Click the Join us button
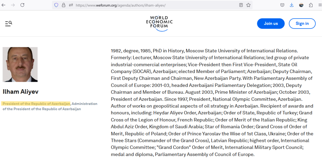This screenshot has width=322, height=162. (271, 24)
